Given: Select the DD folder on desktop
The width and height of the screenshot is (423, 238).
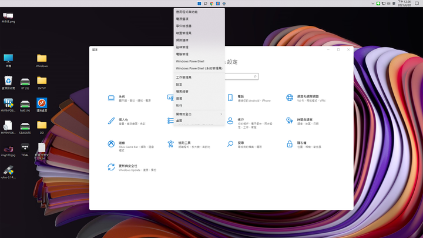Looking at the screenshot, I should click(42, 128).
